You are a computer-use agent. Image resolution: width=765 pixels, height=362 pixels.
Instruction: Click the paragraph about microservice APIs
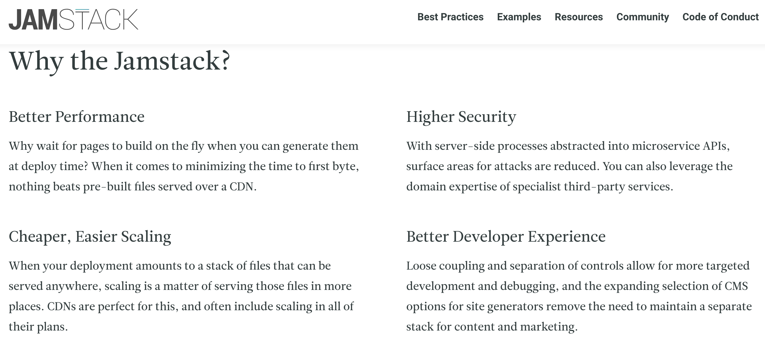pyautogui.click(x=569, y=166)
